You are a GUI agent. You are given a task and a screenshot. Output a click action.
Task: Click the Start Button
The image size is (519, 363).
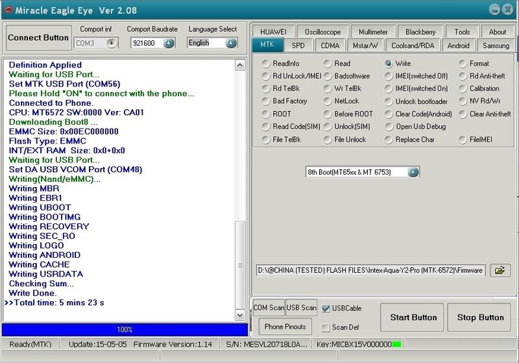(x=412, y=318)
